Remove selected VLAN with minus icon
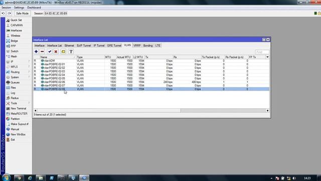Screen dimensions: 321x181 tap(42, 51)
